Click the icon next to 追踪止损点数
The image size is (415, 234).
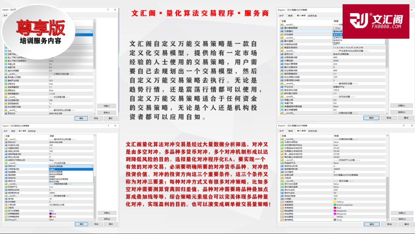tap(6, 151)
